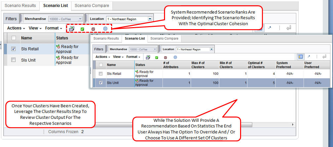
Task: Click 'Columns Frozen 2' status text
Action: (66, 132)
